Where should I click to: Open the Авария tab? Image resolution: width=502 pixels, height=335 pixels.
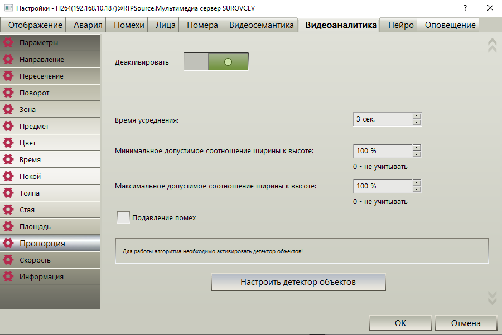click(86, 25)
